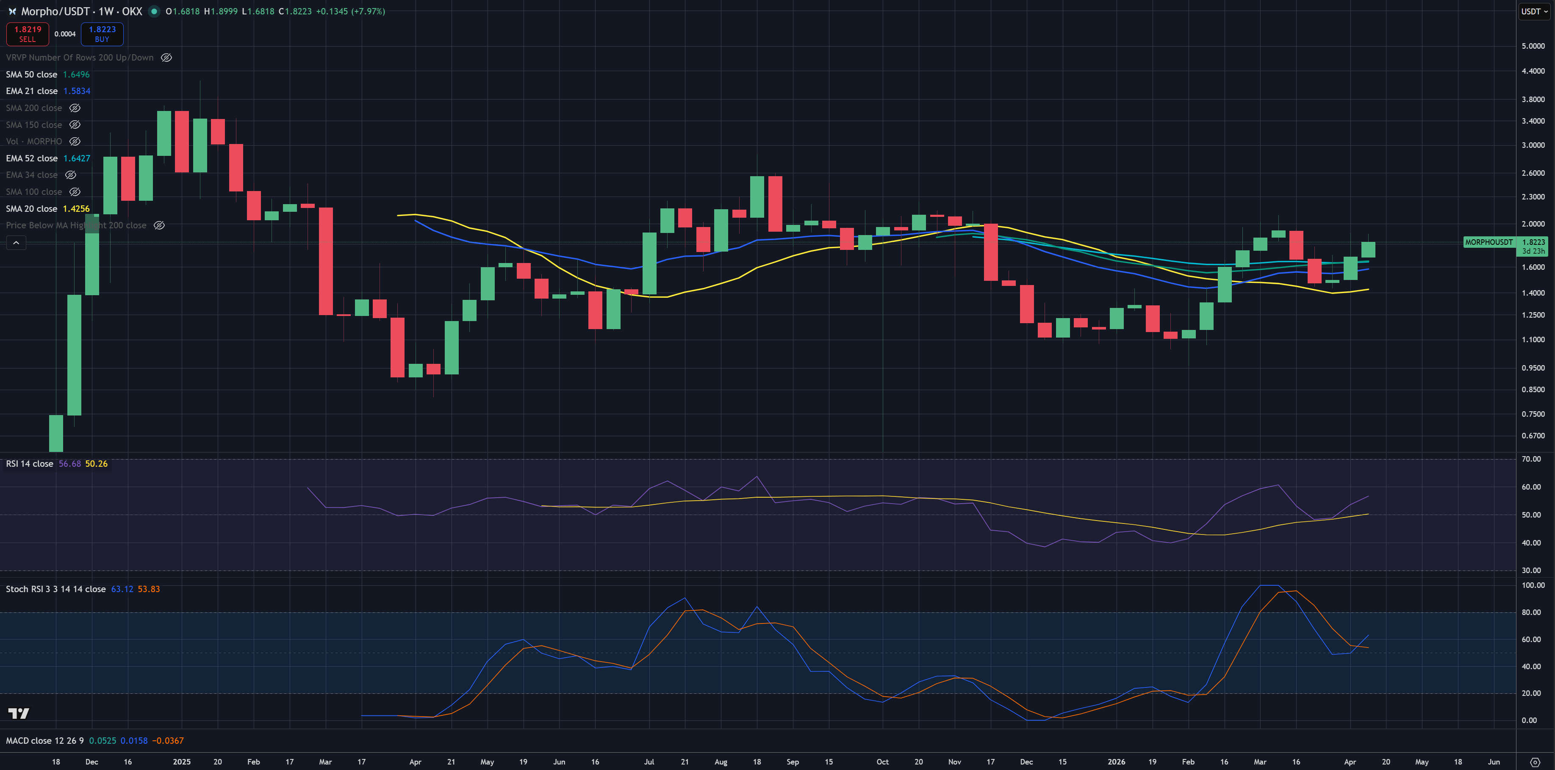Click the SMA 20 value 1.4256
Screen dimensions: 1555x770
coord(76,209)
